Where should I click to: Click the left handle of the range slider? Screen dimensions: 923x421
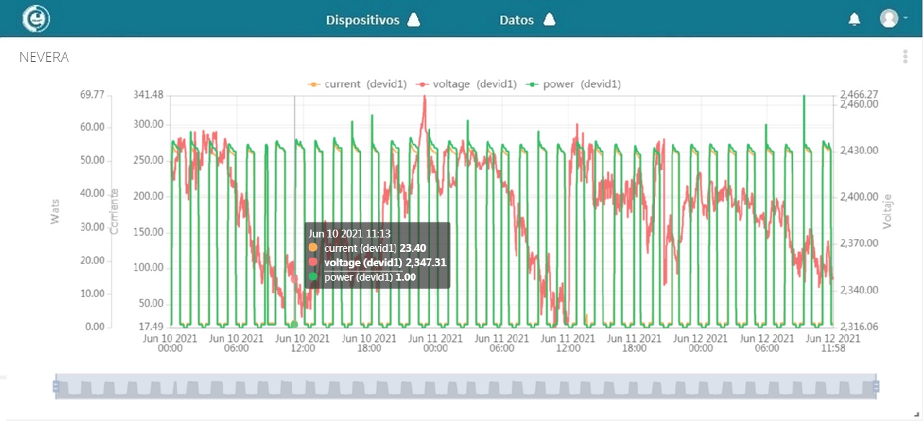click(x=55, y=386)
